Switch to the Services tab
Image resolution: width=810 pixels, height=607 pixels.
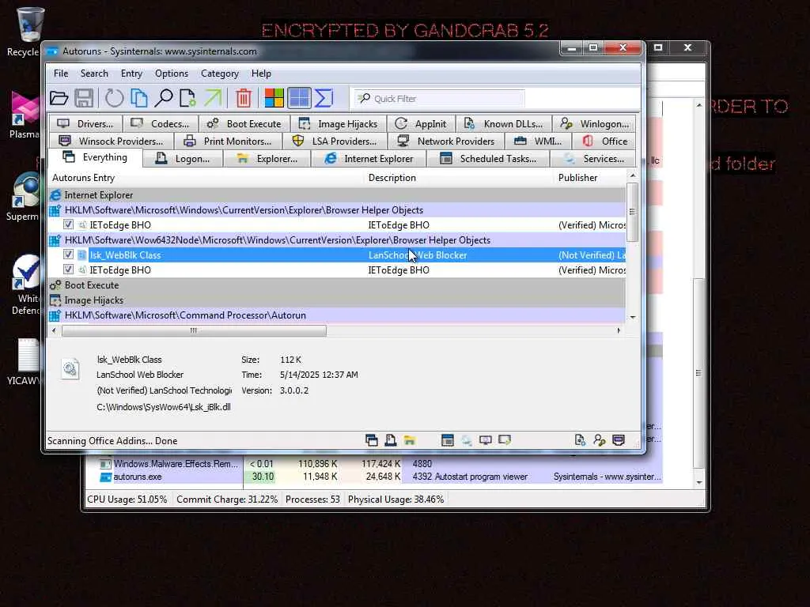(594, 158)
